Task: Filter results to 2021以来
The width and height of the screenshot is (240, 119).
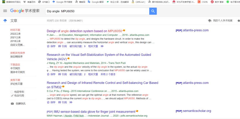Action: coord(16,37)
